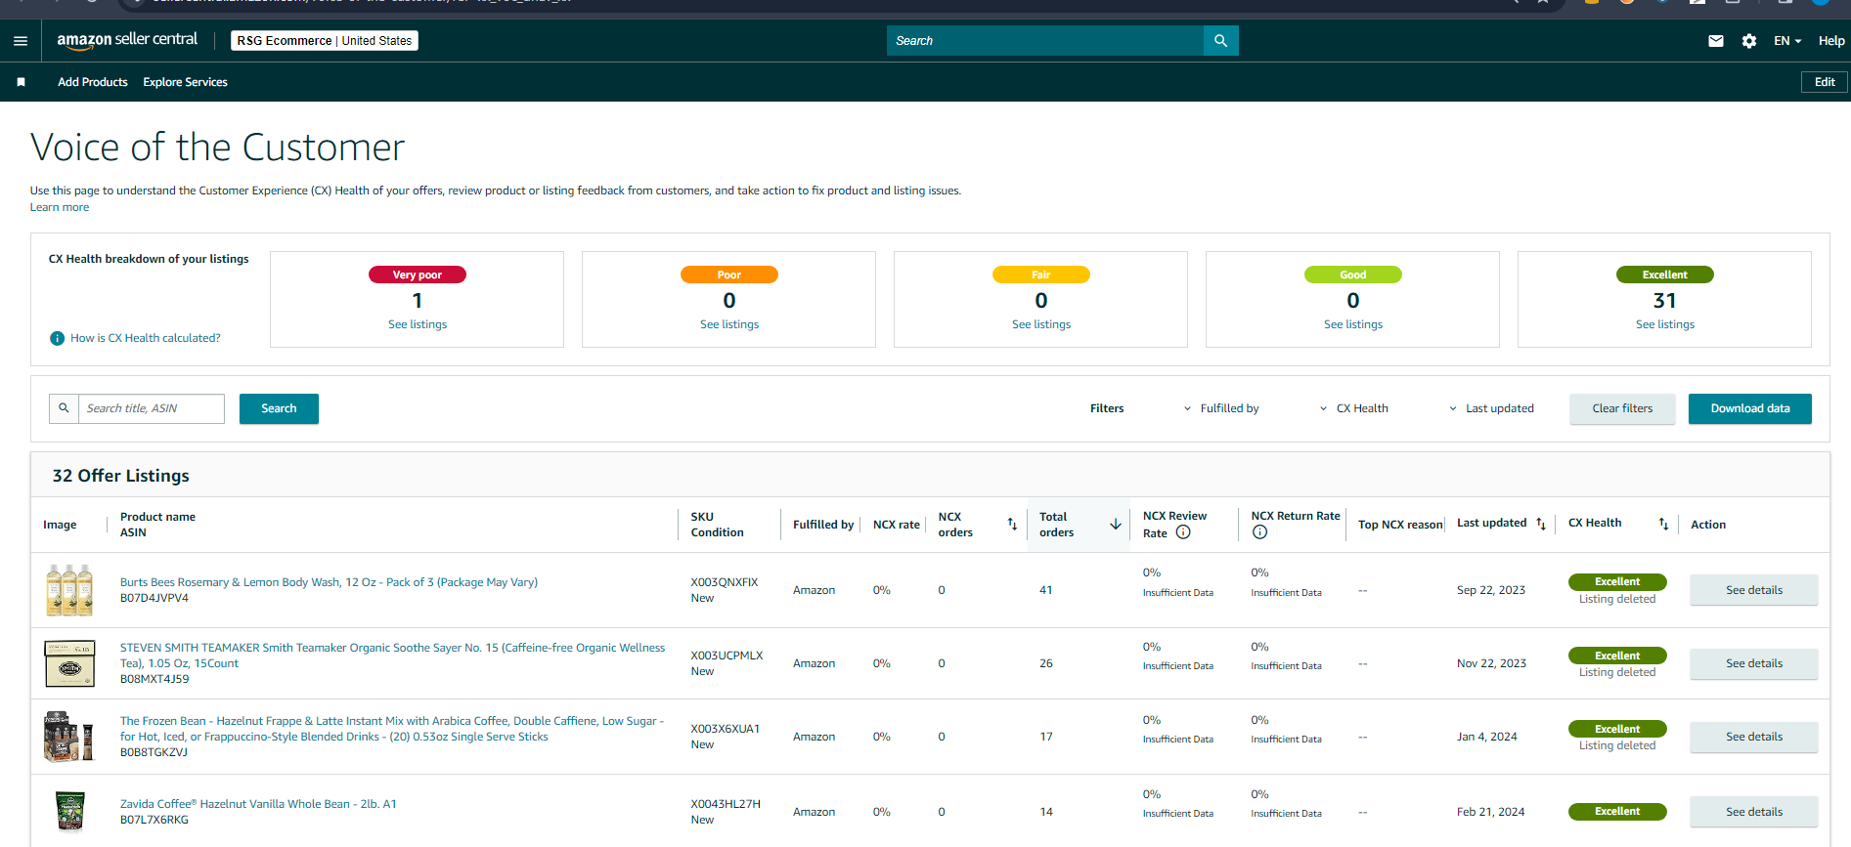Sort by NCX orders column arrows
The width and height of the screenshot is (1851, 847).
[x=1012, y=525]
